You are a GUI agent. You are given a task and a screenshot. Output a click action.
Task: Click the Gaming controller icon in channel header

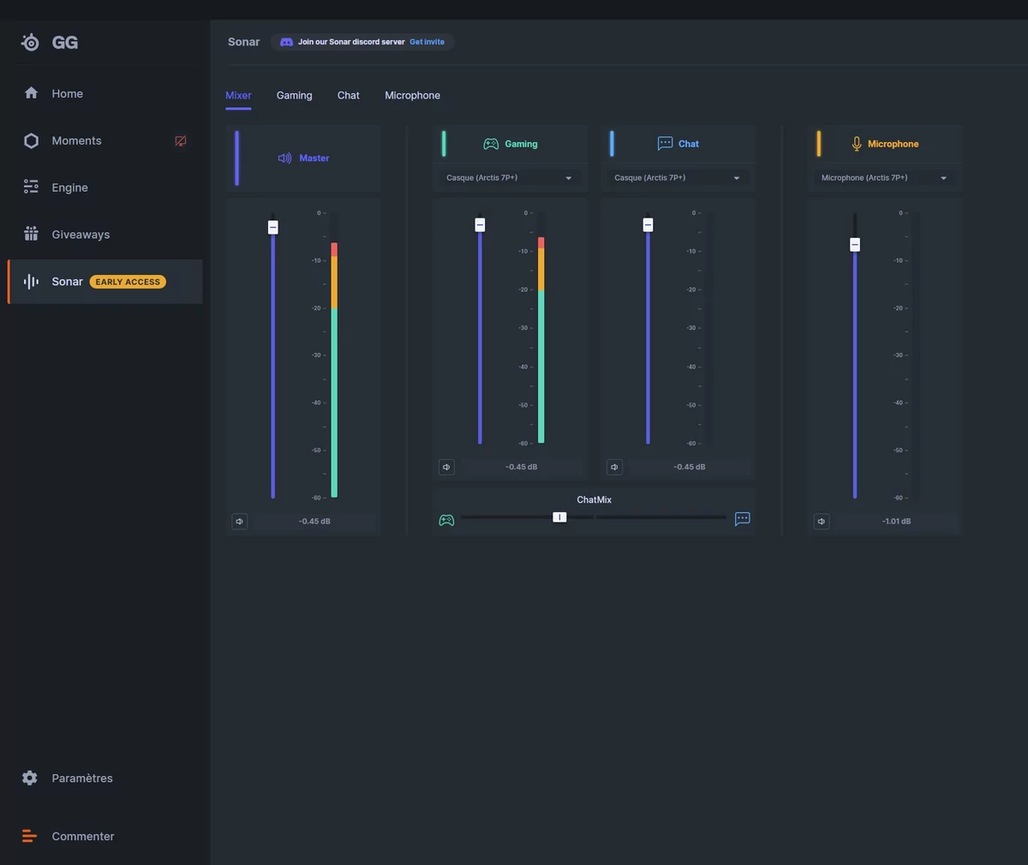[x=491, y=144]
